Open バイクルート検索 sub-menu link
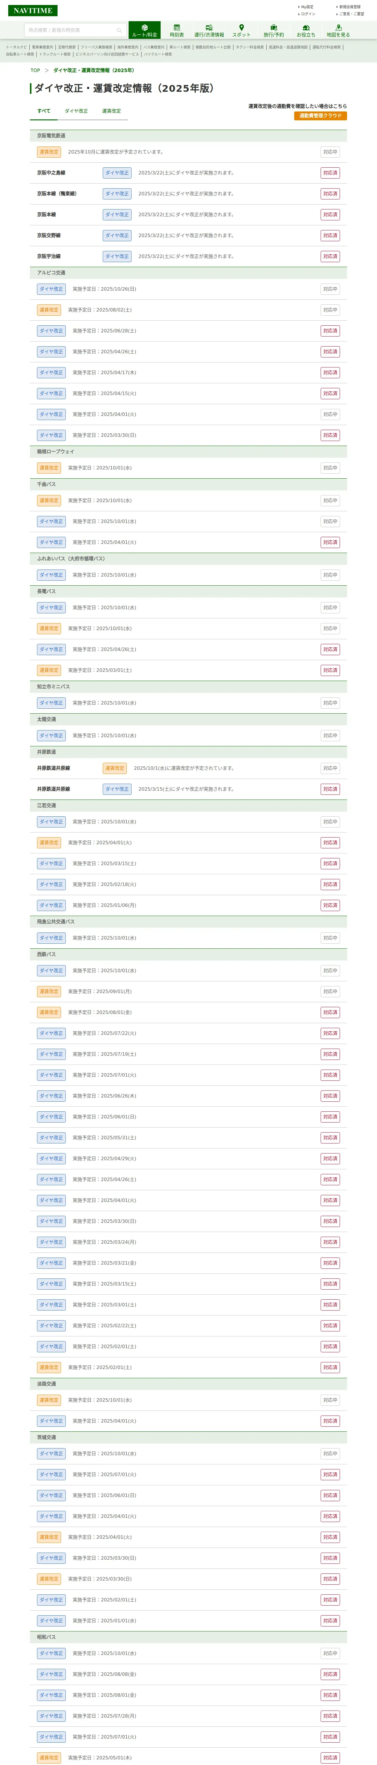The width and height of the screenshot is (377, 1765). pyautogui.click(x=158, y=54)
